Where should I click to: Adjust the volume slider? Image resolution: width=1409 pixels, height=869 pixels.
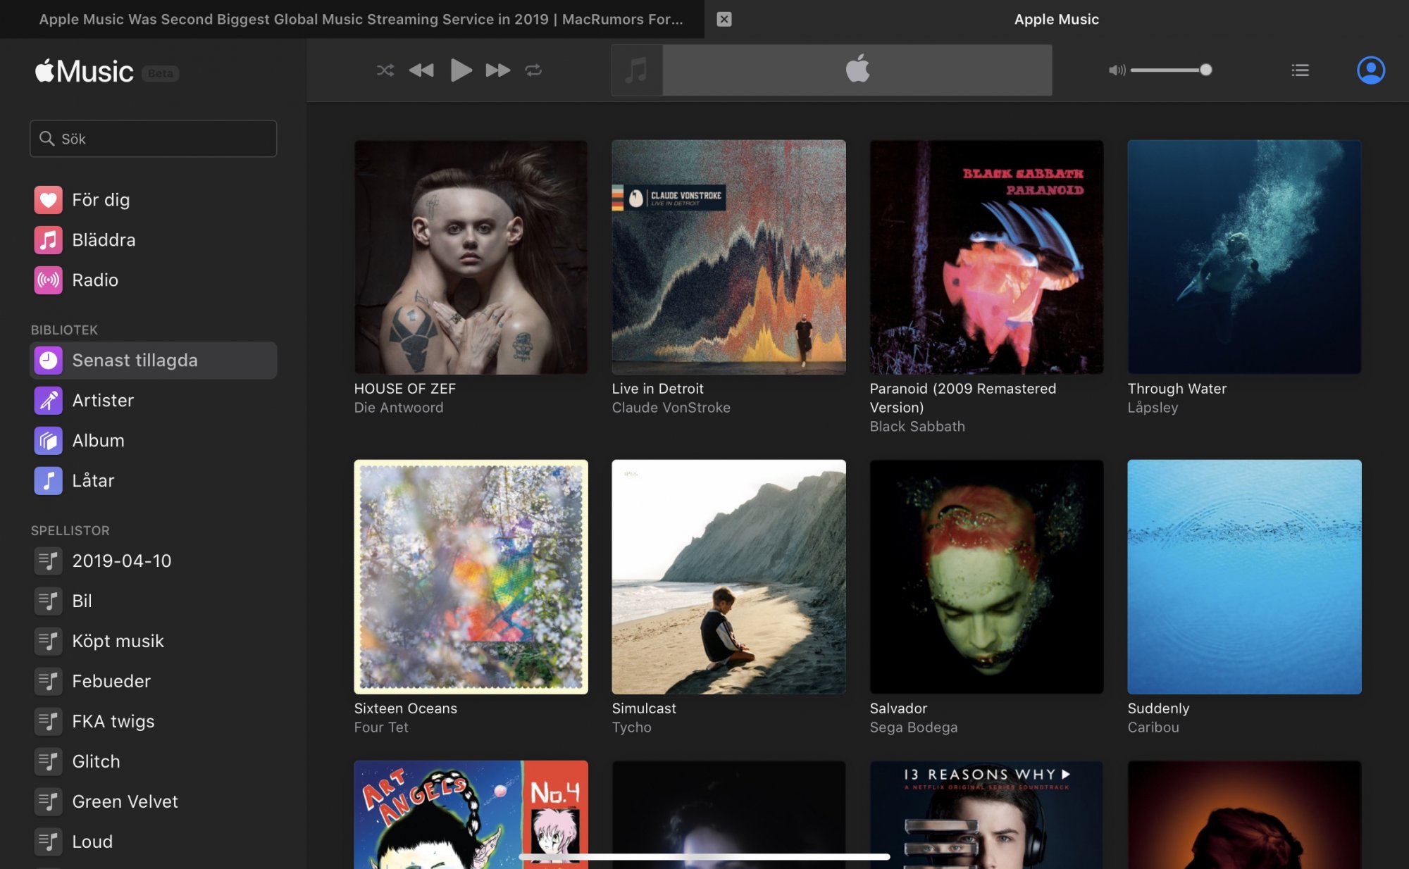[x=1171, y=70]
